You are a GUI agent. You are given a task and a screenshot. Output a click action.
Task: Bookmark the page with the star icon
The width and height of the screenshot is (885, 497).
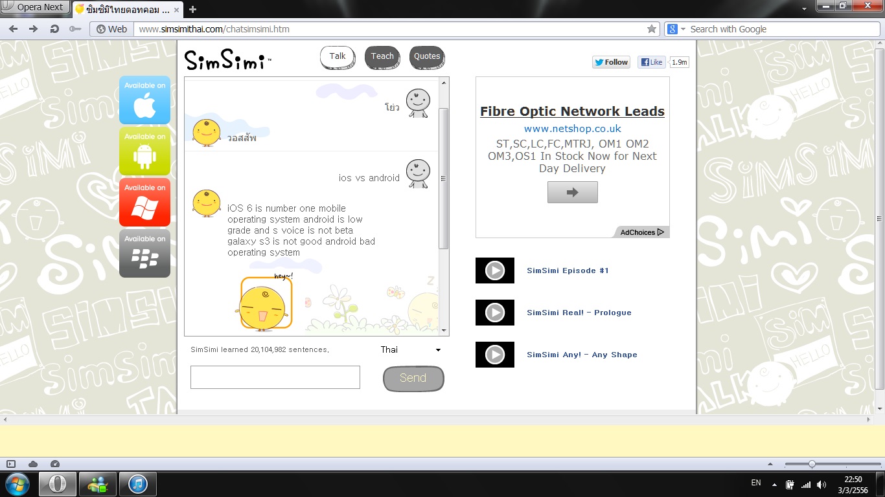(x=652, y=29)
